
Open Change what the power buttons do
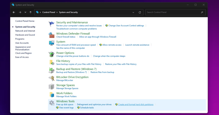pos(73,56)
